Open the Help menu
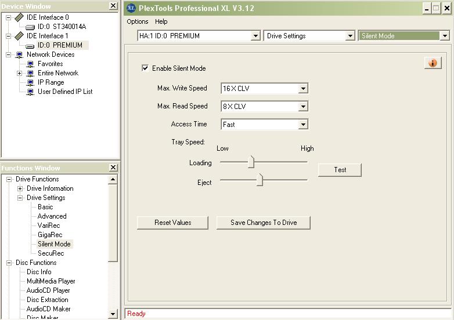The height and width of the screenshot is (320, 454). [x=161, y=21]
